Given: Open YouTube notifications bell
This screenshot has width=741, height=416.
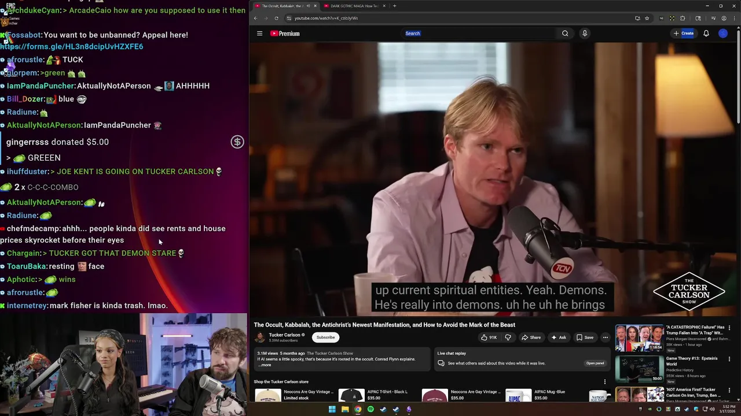Looking at the screenshot, I should [706, 34].
